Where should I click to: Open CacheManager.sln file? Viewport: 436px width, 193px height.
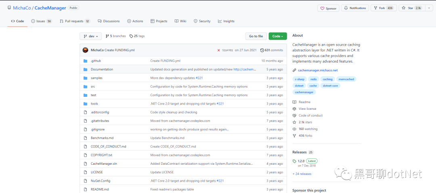[x=104, y=164]
